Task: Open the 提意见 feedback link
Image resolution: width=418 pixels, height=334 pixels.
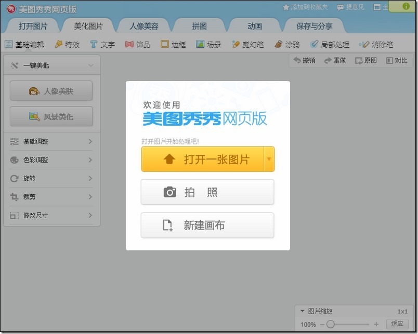Action: [x=350, y=7]
